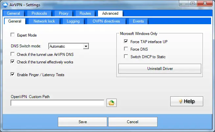Uncheck Force TAP interface UP
Screen dimensions: 215x132
pos(126,41)
